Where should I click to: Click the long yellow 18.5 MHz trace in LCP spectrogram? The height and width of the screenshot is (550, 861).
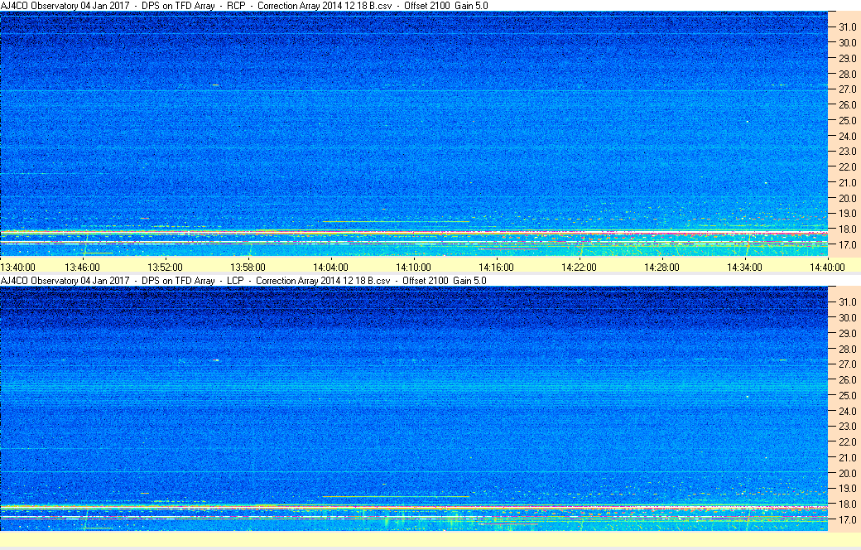(396, 497)
